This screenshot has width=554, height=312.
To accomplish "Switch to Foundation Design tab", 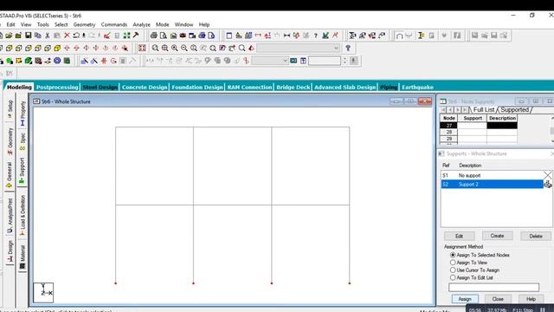I will tap(197, 87).
